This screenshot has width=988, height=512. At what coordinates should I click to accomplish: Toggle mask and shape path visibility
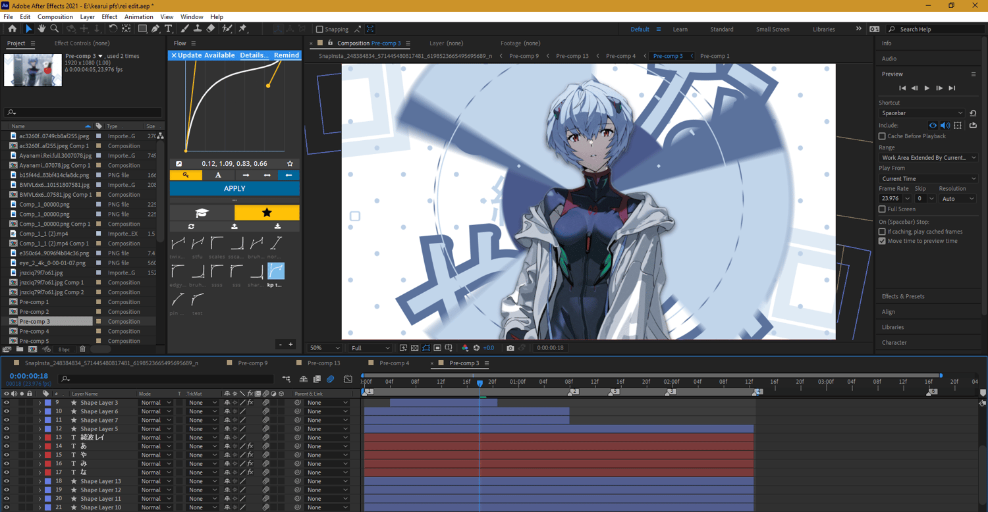point(425,347)
